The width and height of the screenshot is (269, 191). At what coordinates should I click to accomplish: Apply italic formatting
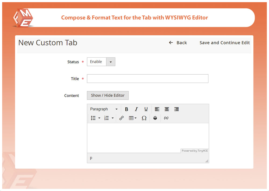[136, 109]
